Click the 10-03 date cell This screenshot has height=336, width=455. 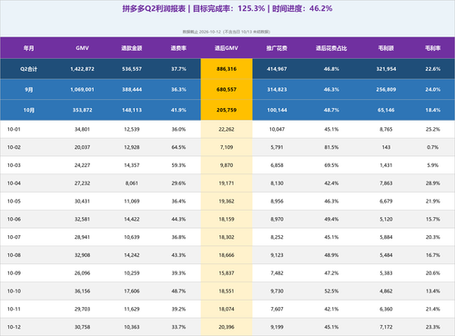[x=14, y=165]
